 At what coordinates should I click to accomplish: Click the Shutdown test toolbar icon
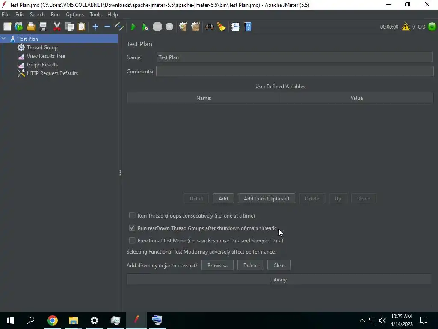coord(169,27)
